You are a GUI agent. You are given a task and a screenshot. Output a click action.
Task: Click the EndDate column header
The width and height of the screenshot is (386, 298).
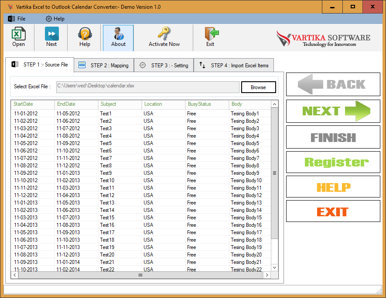click(x=76, y=104)
